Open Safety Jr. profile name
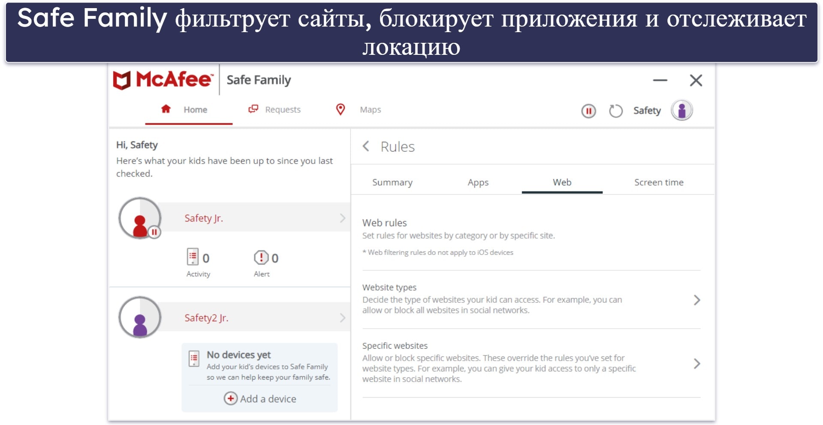Viewport: 823px width, 425px height. (x=204, y=218)
